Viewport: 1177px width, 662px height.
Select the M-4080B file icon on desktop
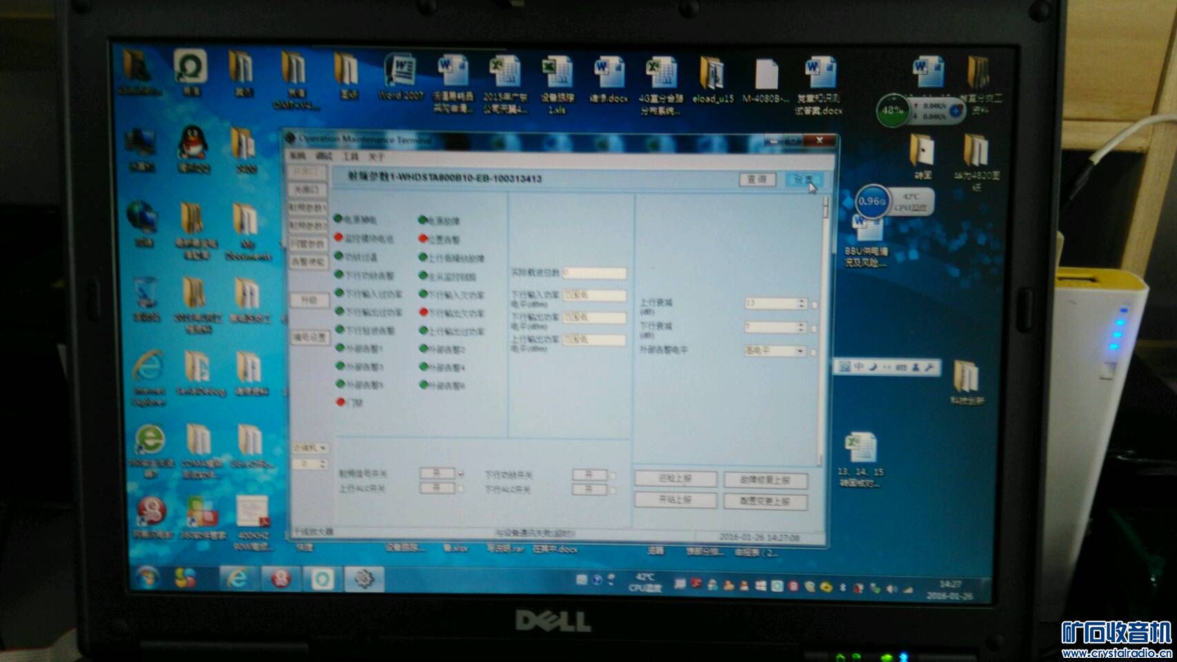pyautogui.click(x=766, y=81)
